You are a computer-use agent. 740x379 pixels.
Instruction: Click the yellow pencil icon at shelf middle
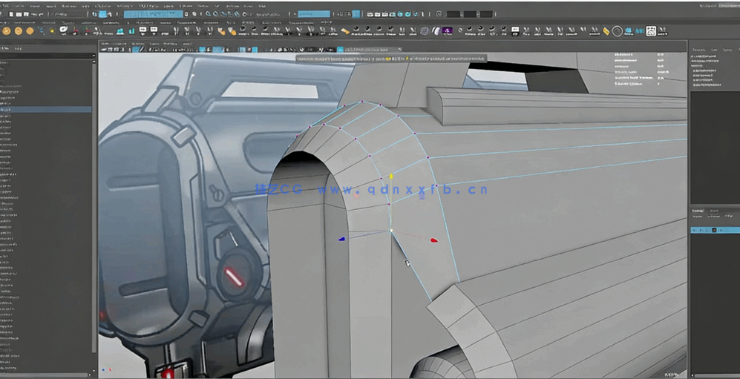click(344, 31)
